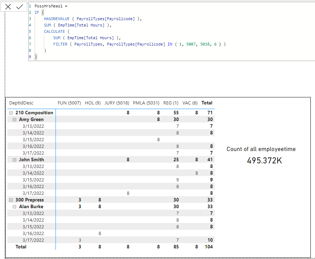Image resolution: width=315 pixels, height=259 pixels.
Task: Select the REG (1) column header
Action: (171, 103)
